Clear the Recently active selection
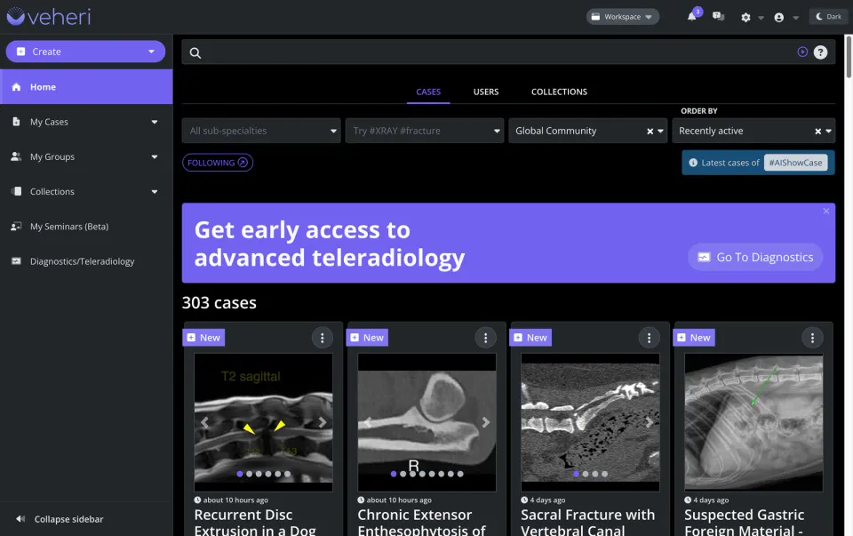853x536 pixels. coord(817,132)
